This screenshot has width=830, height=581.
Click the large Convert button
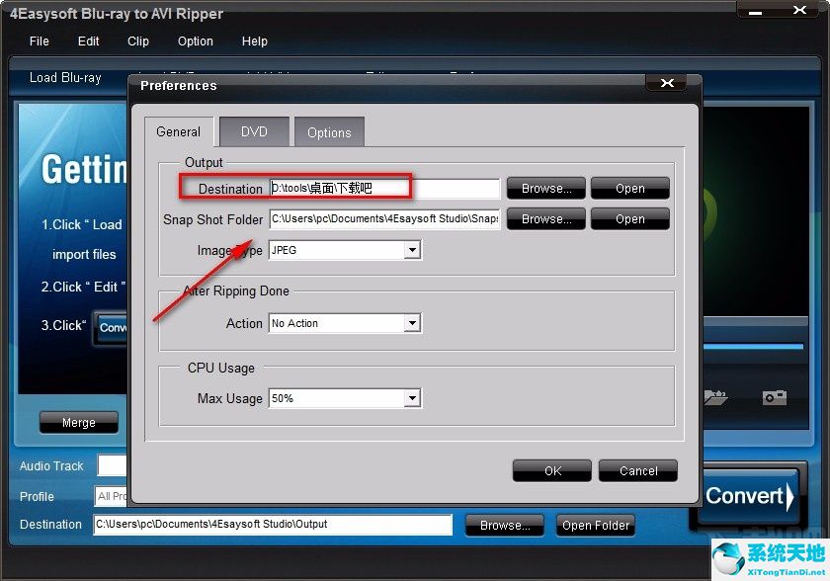coord(750,496)
